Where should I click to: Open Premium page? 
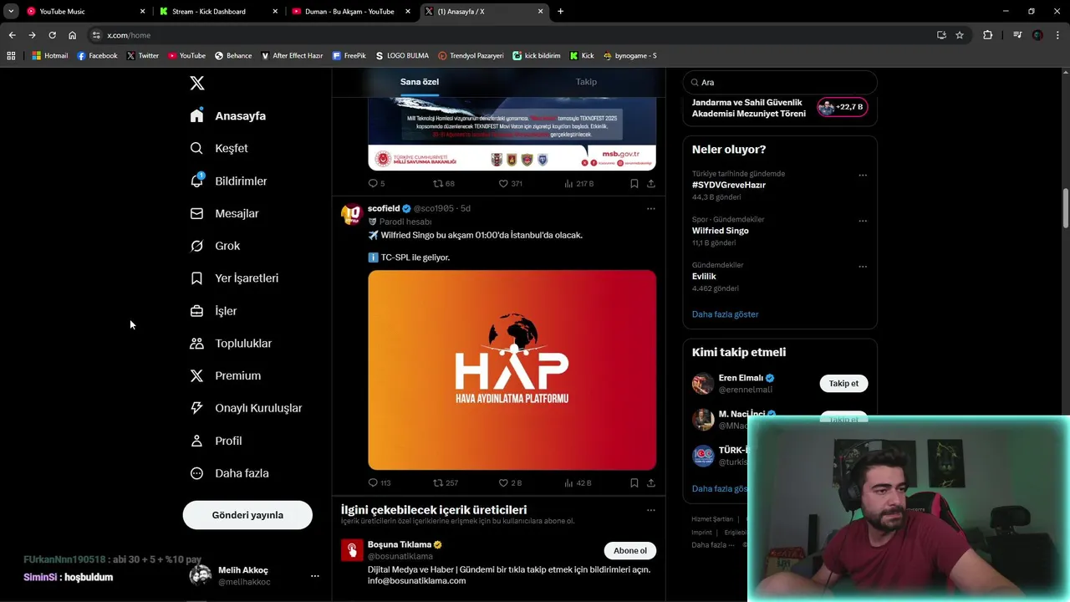pos(226,375)
